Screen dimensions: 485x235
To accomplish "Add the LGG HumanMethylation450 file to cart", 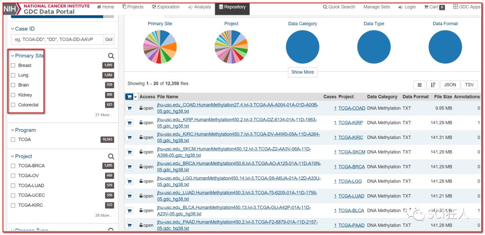I will (129, 181).
